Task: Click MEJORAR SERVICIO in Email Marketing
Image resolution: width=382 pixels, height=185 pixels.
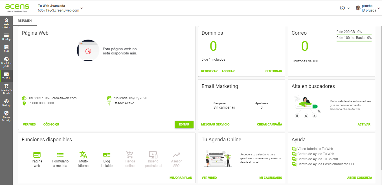Action: 215,124
